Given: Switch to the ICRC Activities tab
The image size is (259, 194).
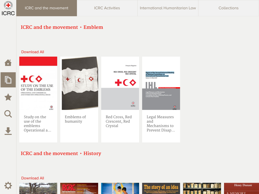Looking at the screenshot, I should [x=107, y=8].
